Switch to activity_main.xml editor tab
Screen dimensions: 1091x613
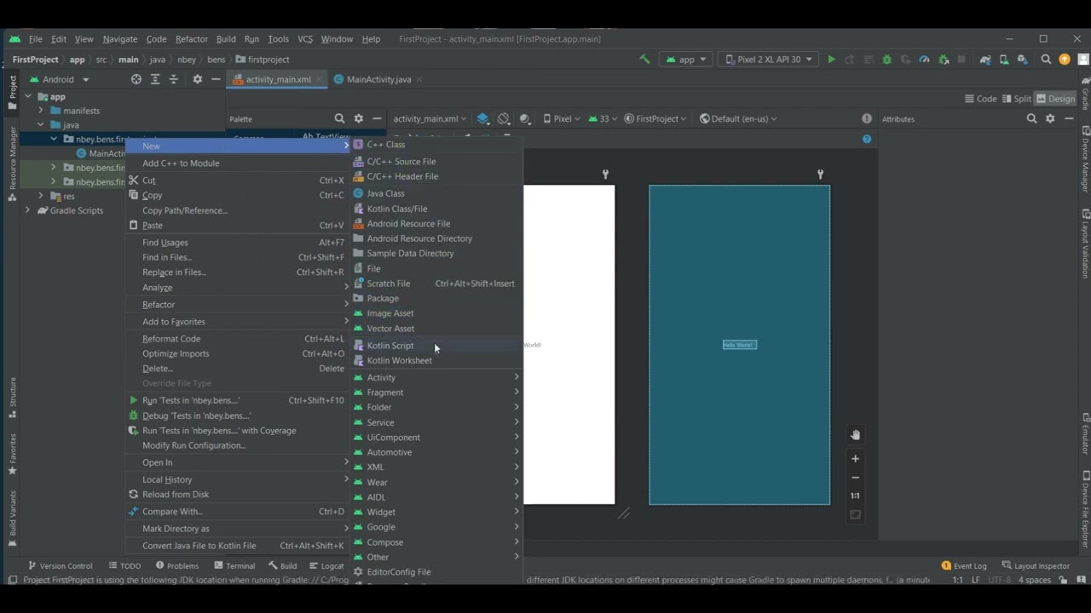(x=278, y=79)
